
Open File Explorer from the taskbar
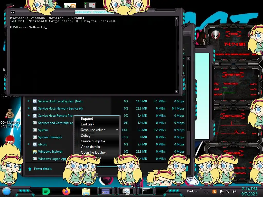click(86, 191)
